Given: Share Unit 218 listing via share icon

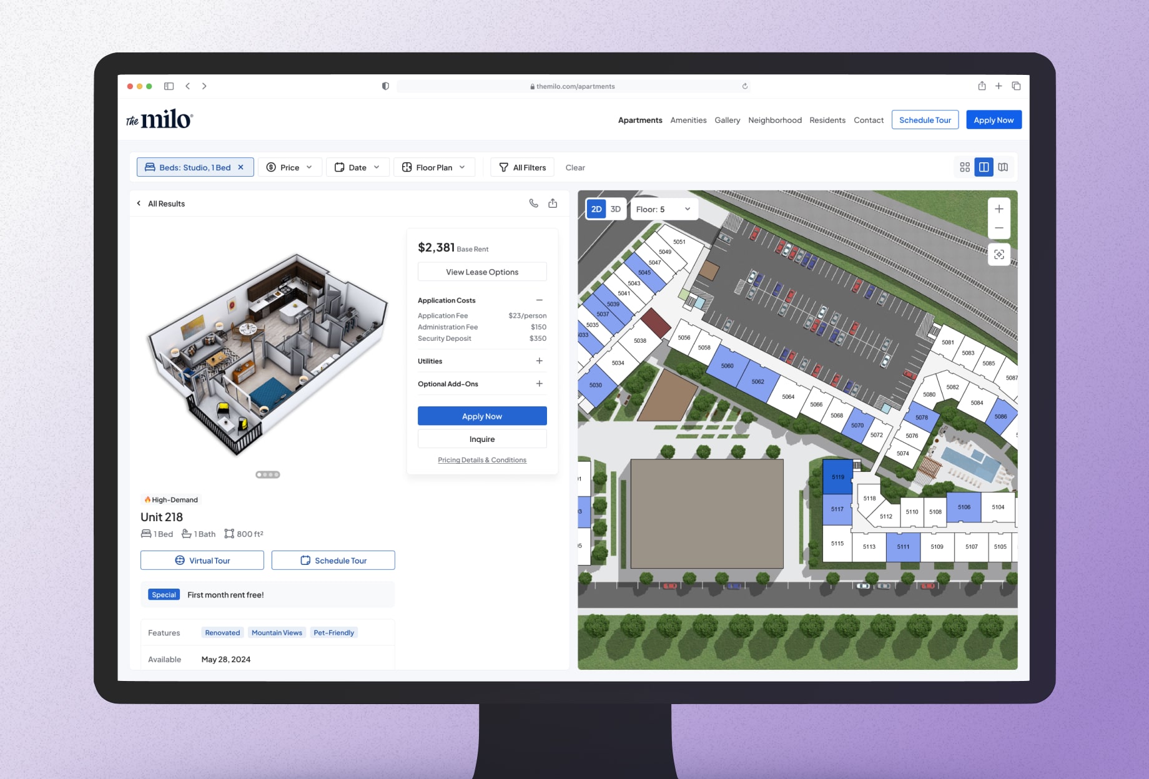Looking at the screenshot, I should click(553, 203).
